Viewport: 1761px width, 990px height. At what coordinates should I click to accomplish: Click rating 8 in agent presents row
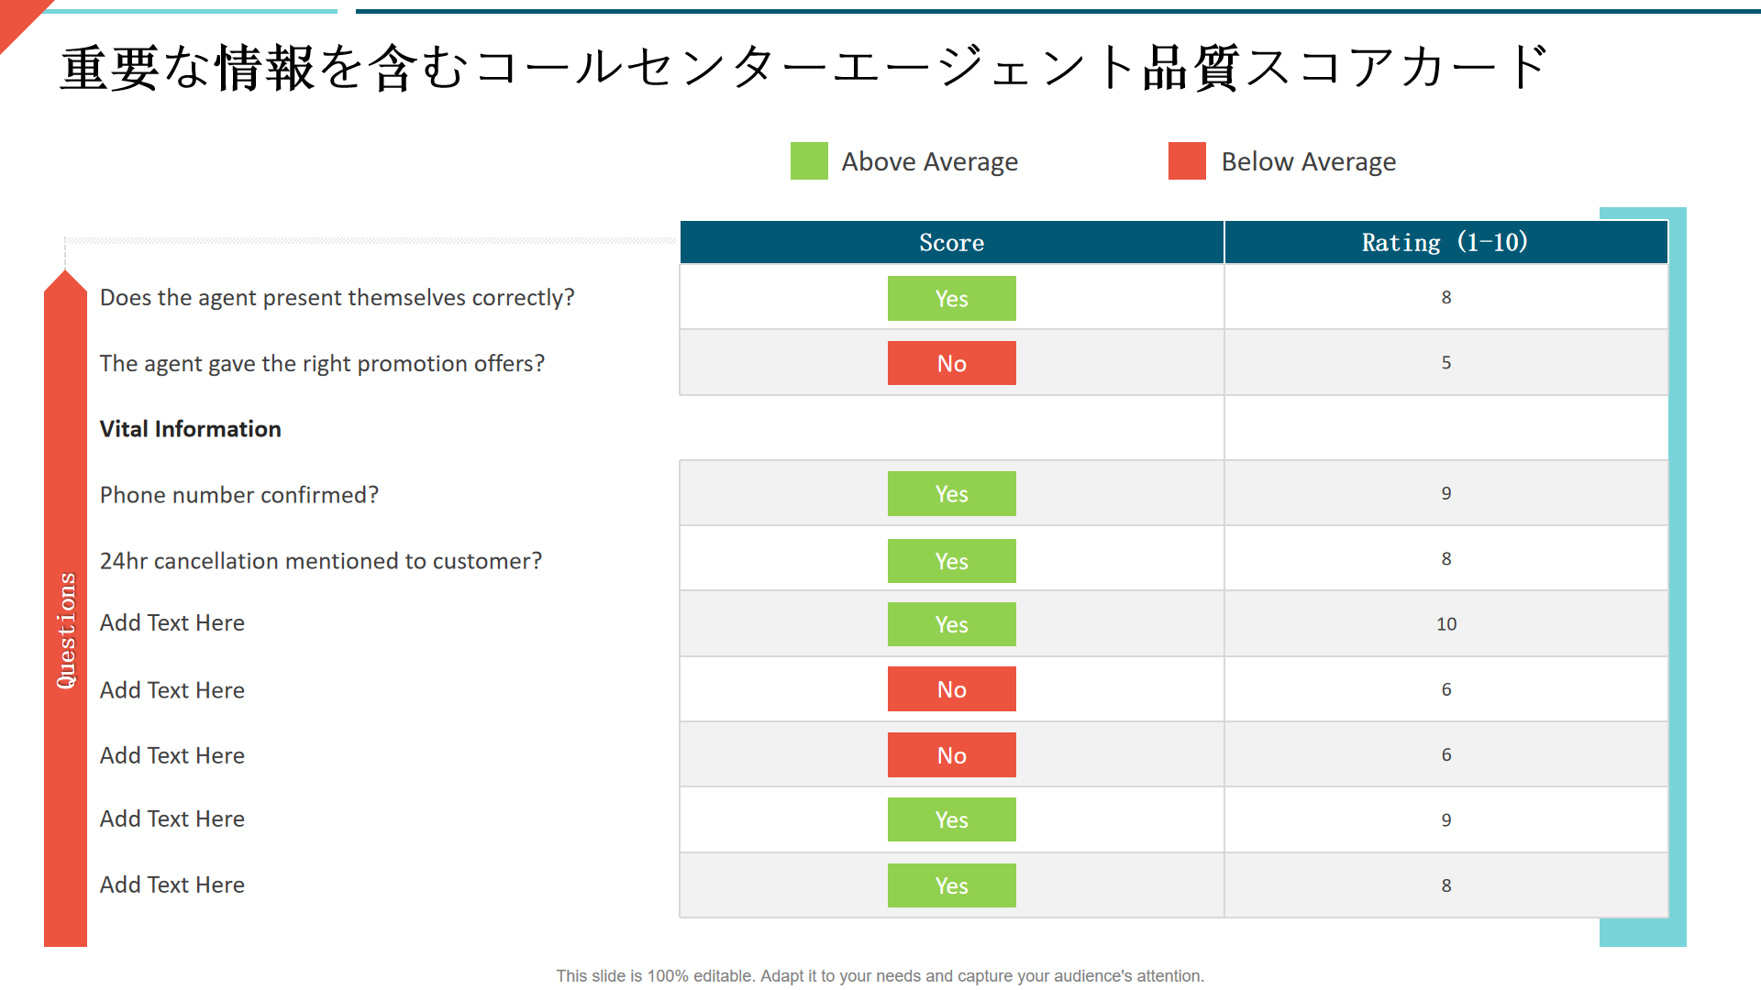pyautogui.click(x=1446, y=297)
